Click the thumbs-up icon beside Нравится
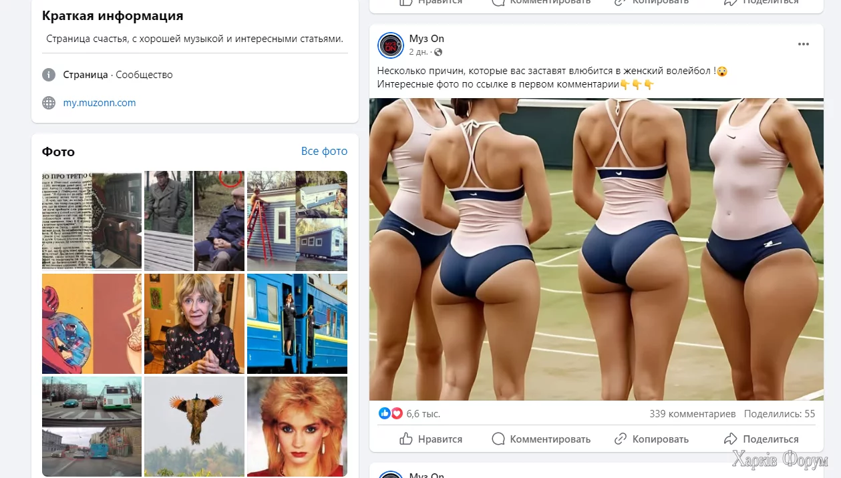 pyautogui.click(x=406, y=439)
